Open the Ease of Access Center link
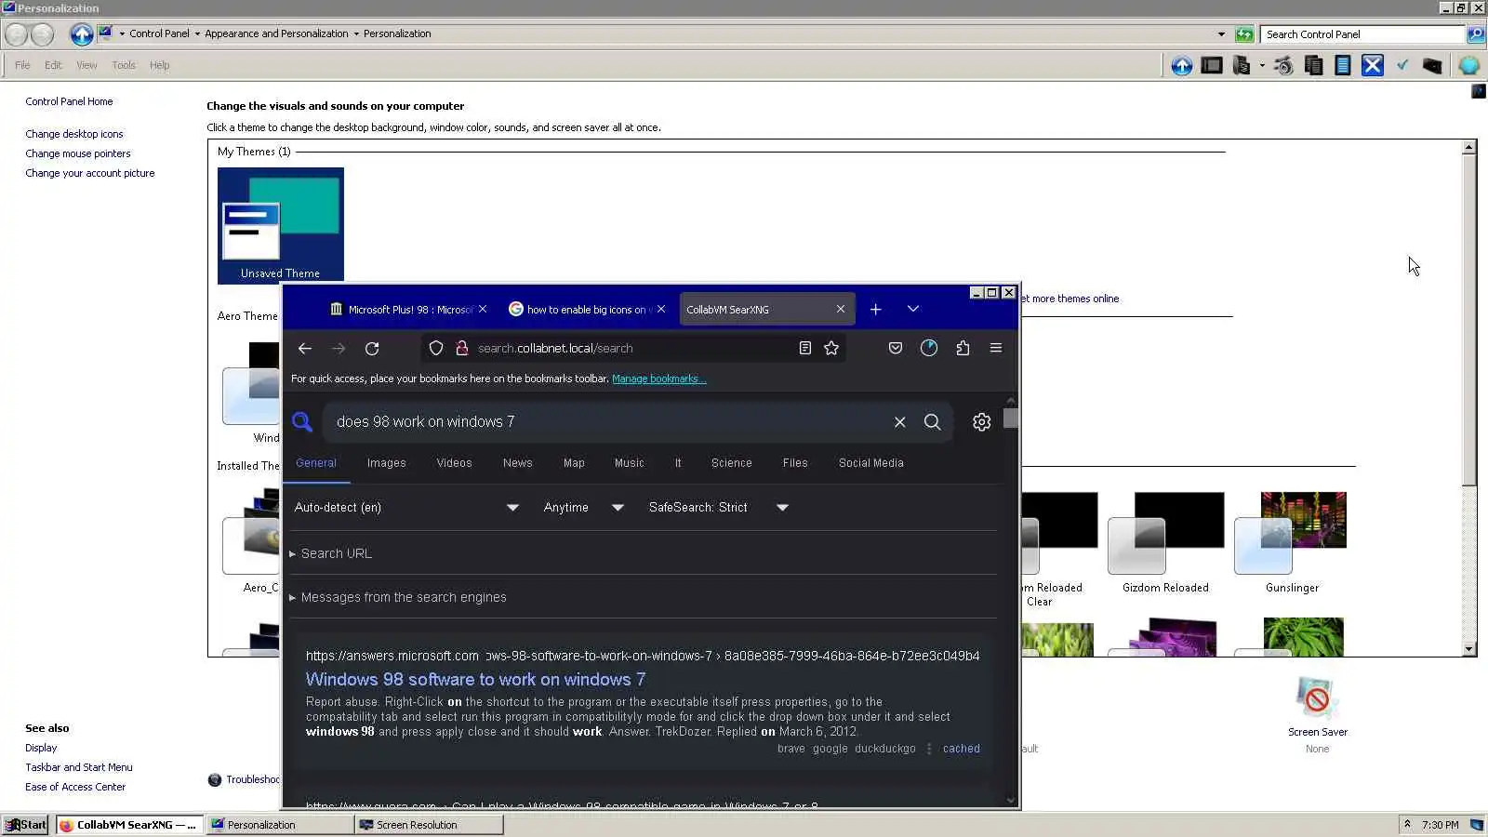Screen dimensions: 1488x837 75,787
